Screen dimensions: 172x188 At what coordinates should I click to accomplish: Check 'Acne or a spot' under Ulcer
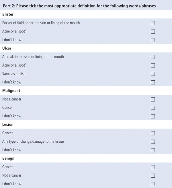(153, 65)
